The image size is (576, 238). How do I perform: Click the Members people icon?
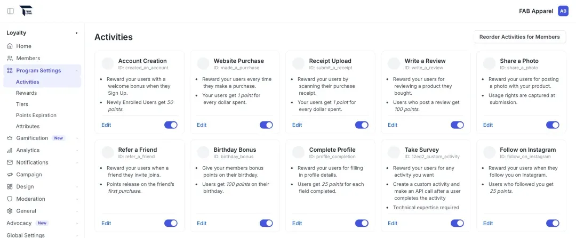tap(10, 59)
